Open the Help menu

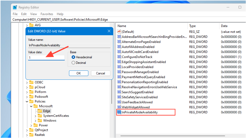pos(60,14)
